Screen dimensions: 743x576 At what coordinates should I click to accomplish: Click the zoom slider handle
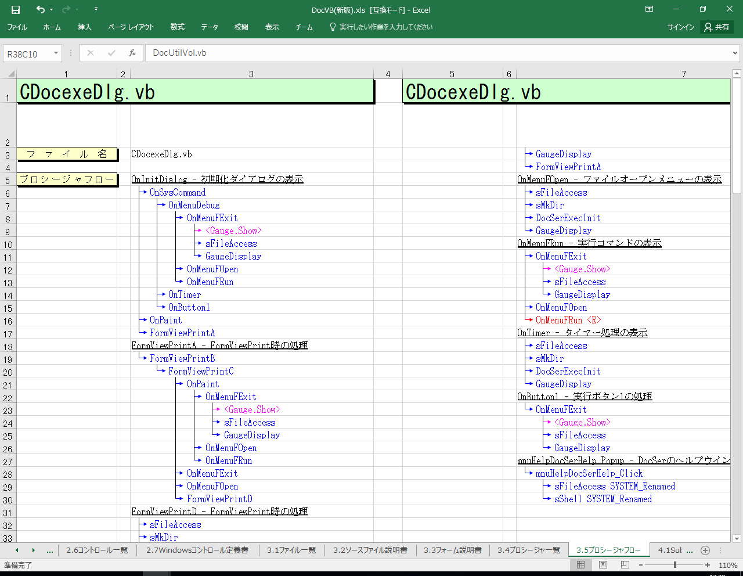pyautogui.click(x=675, y=565)
